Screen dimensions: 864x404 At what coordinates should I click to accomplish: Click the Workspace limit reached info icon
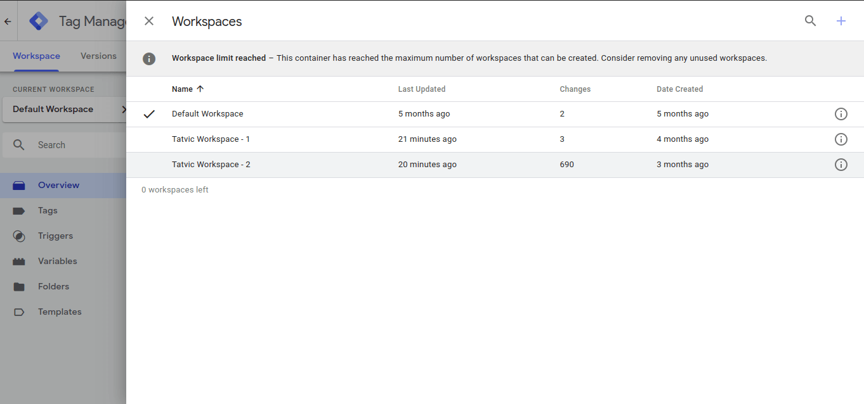click(x=149, y=58)
